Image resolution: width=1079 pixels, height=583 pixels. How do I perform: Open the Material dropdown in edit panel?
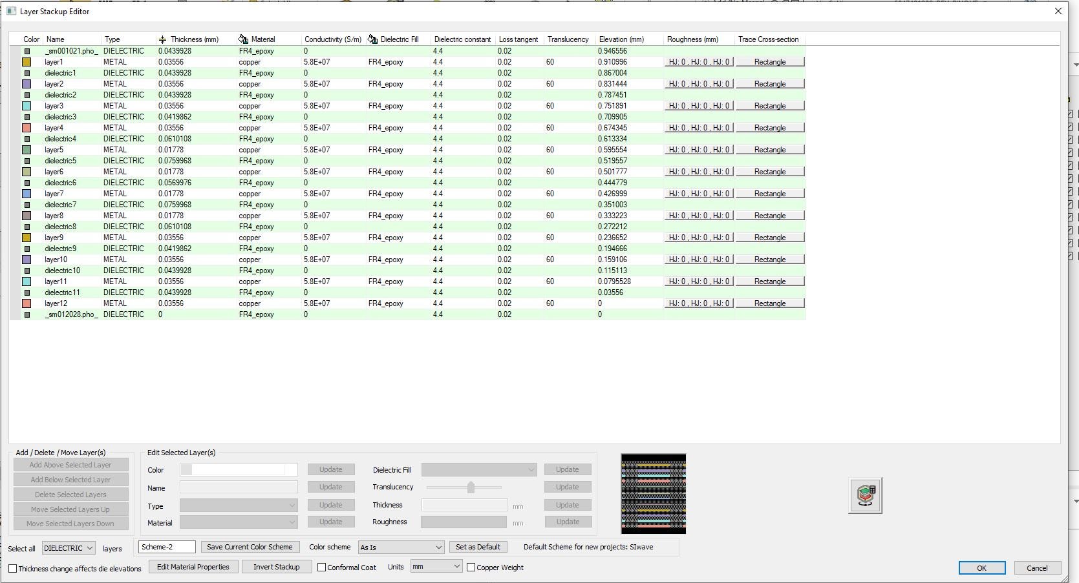(x=239, y=522)
